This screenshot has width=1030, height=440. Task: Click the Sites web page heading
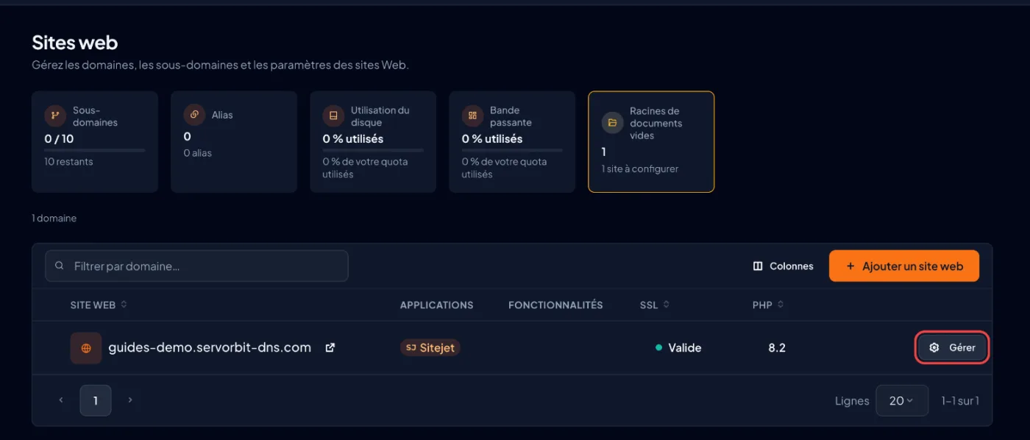coord(74,43)
